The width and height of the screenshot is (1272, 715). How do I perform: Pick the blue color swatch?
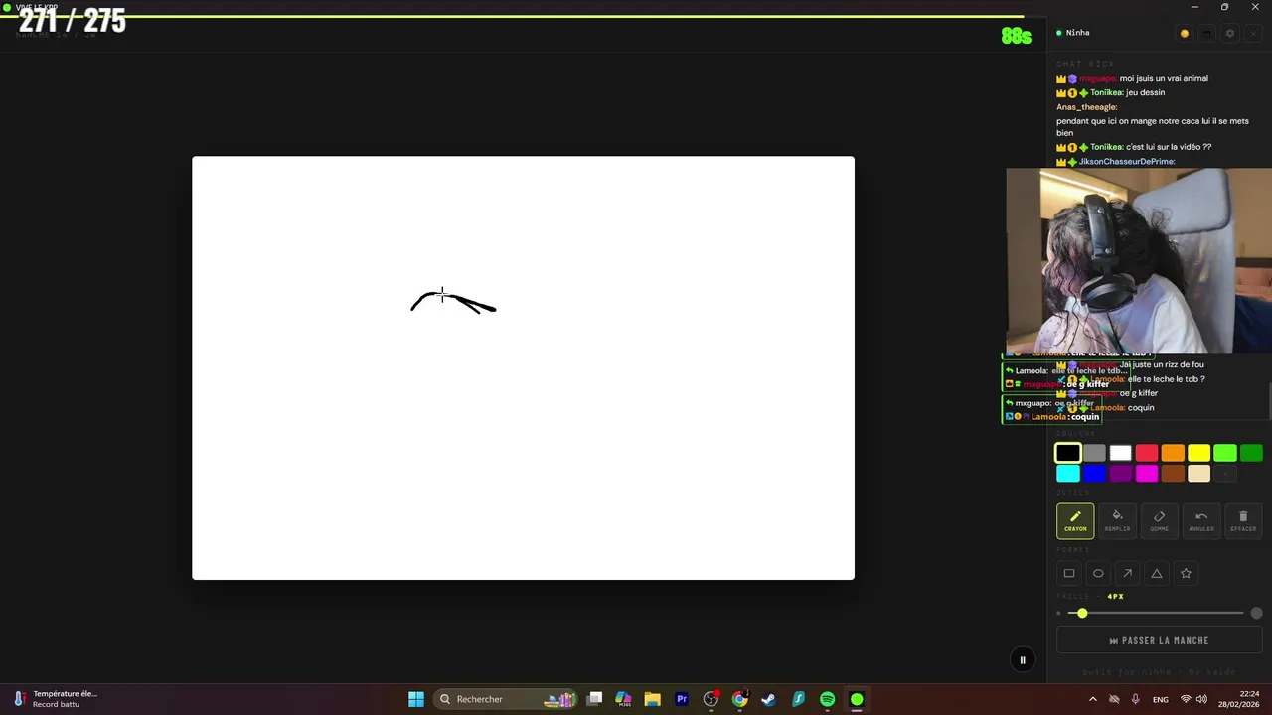click(1094, 474)
